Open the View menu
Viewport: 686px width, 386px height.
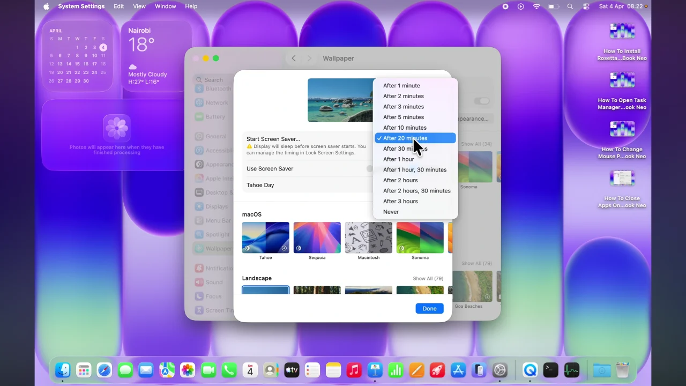139,6
